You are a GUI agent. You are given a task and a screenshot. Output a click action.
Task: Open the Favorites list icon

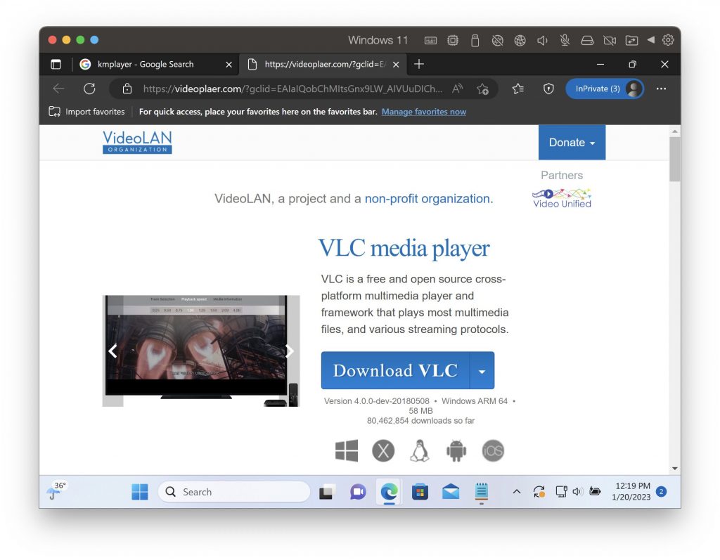click(x=518, y=89)
